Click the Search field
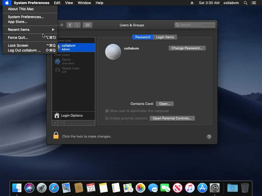 pos(195,25)
